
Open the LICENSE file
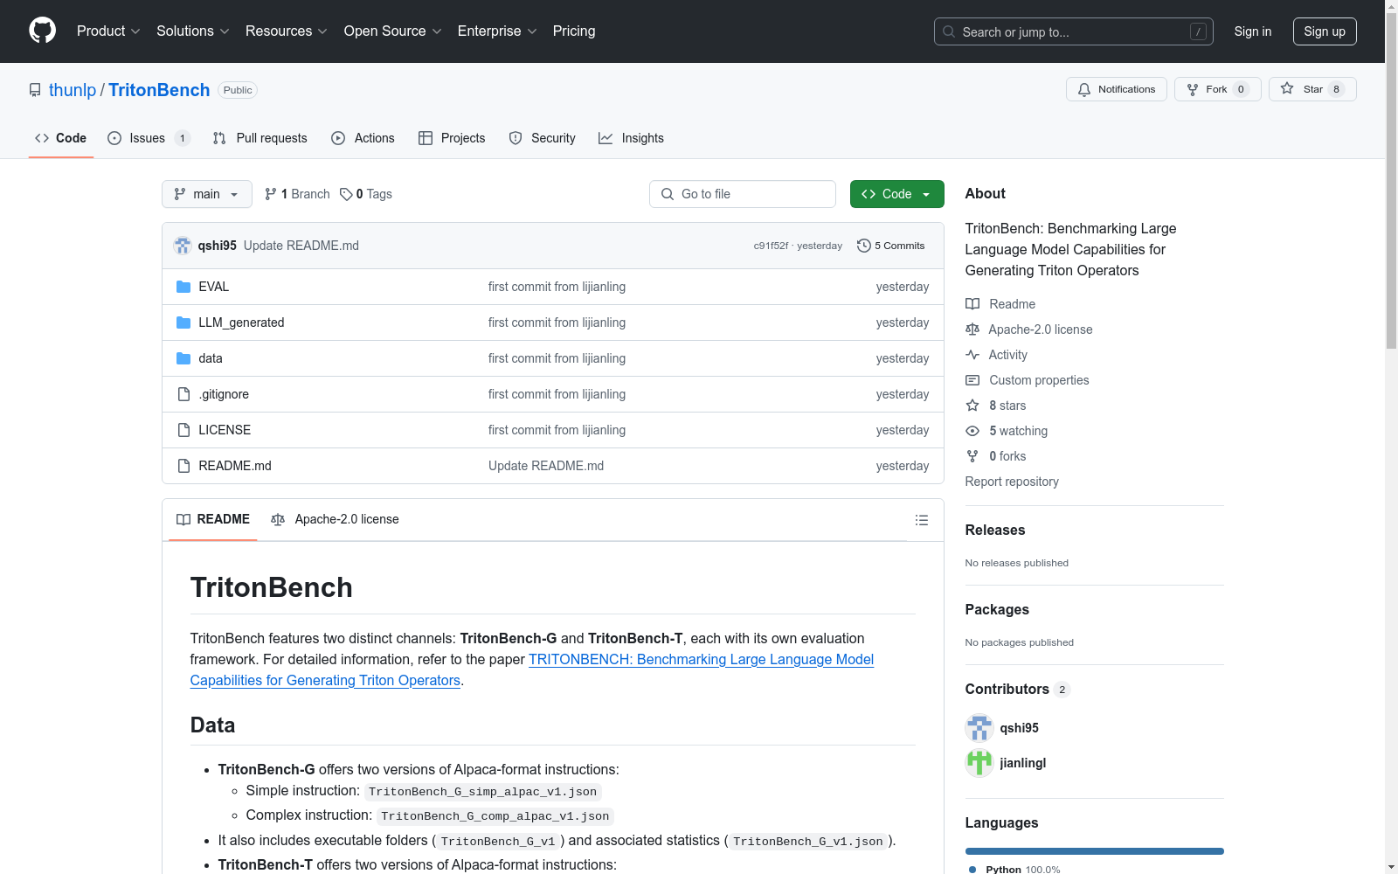coord(225,430)
